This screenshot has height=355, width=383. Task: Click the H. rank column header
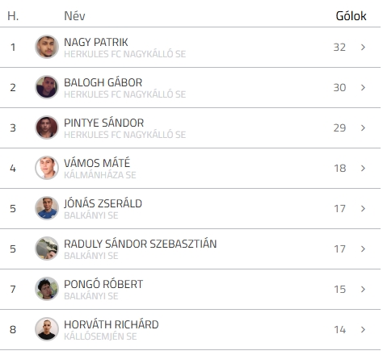13,16
